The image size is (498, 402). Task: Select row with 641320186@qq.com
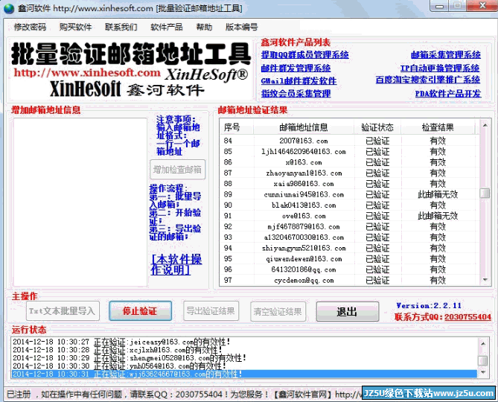coord(349,269)
